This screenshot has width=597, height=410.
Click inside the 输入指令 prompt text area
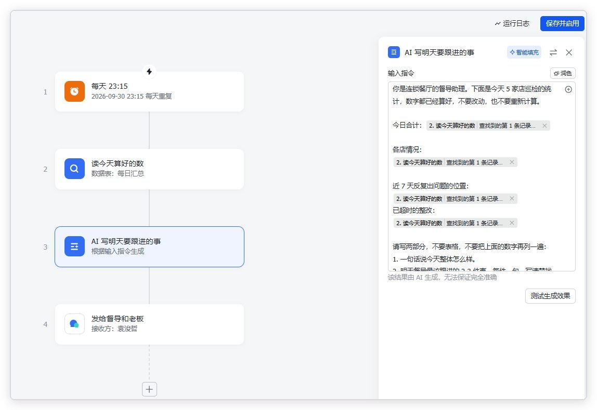pos(481,176)
